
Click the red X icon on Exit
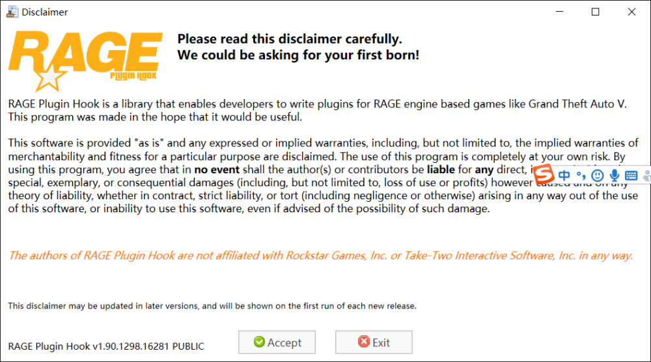pyautogui.click(x=364, y=342)
